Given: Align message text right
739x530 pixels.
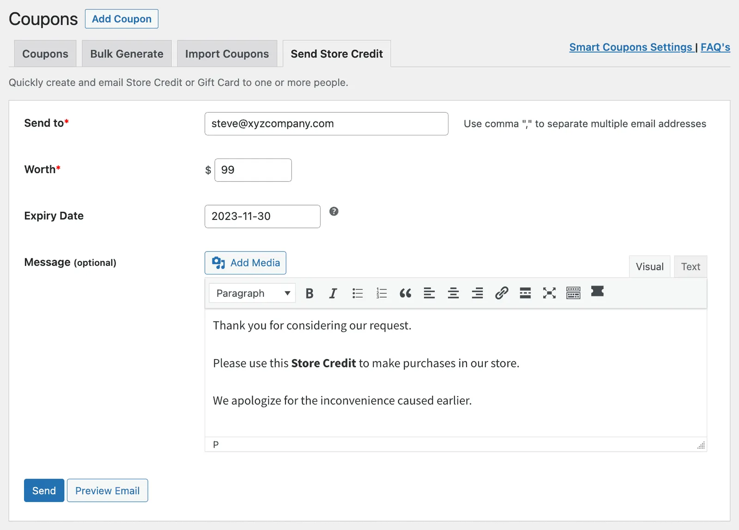Looking at the screenshot, I should tap(478, 293).
